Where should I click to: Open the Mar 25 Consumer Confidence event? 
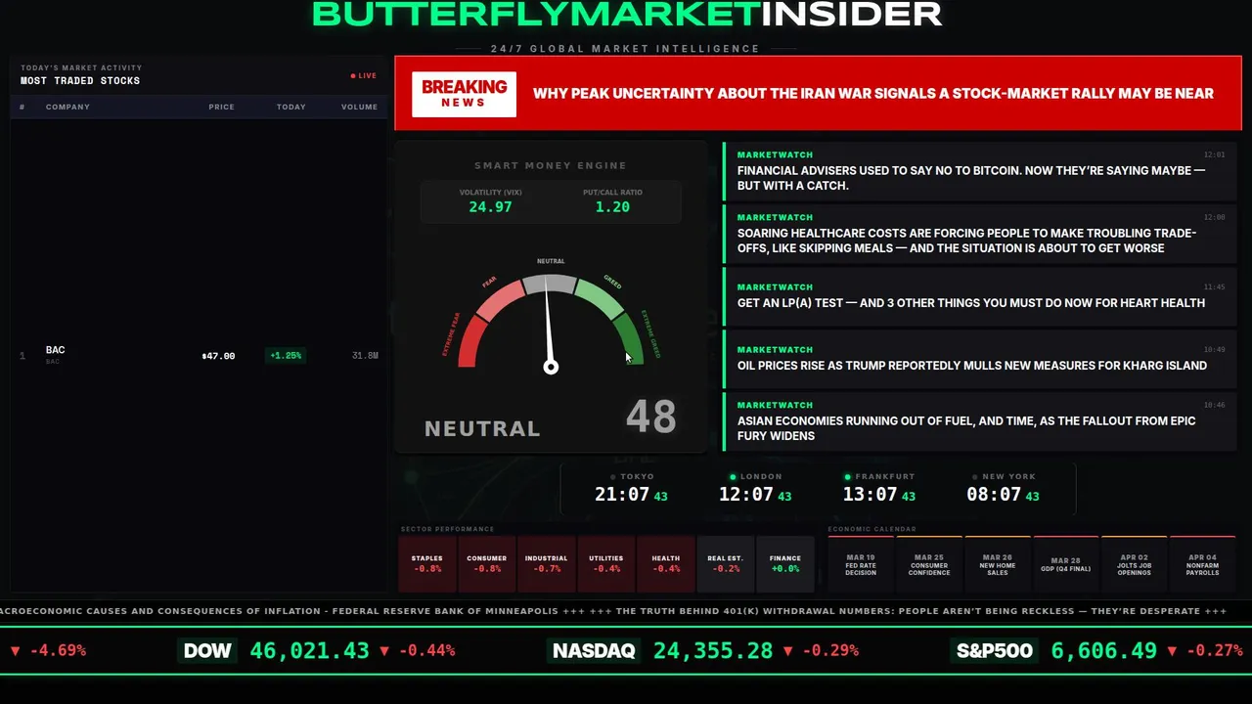(929, 564)
